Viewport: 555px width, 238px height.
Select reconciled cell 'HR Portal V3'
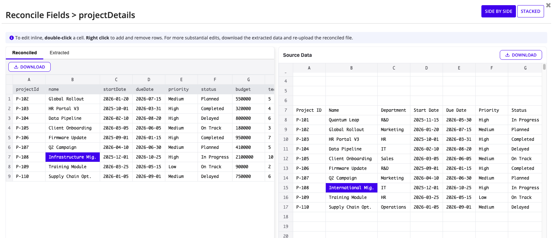(x=73, y=109)
